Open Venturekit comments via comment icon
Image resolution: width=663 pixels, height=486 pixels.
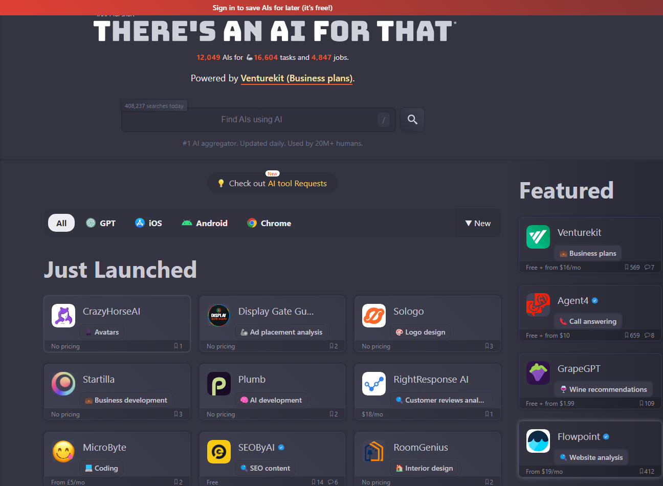tap(647, 267)
